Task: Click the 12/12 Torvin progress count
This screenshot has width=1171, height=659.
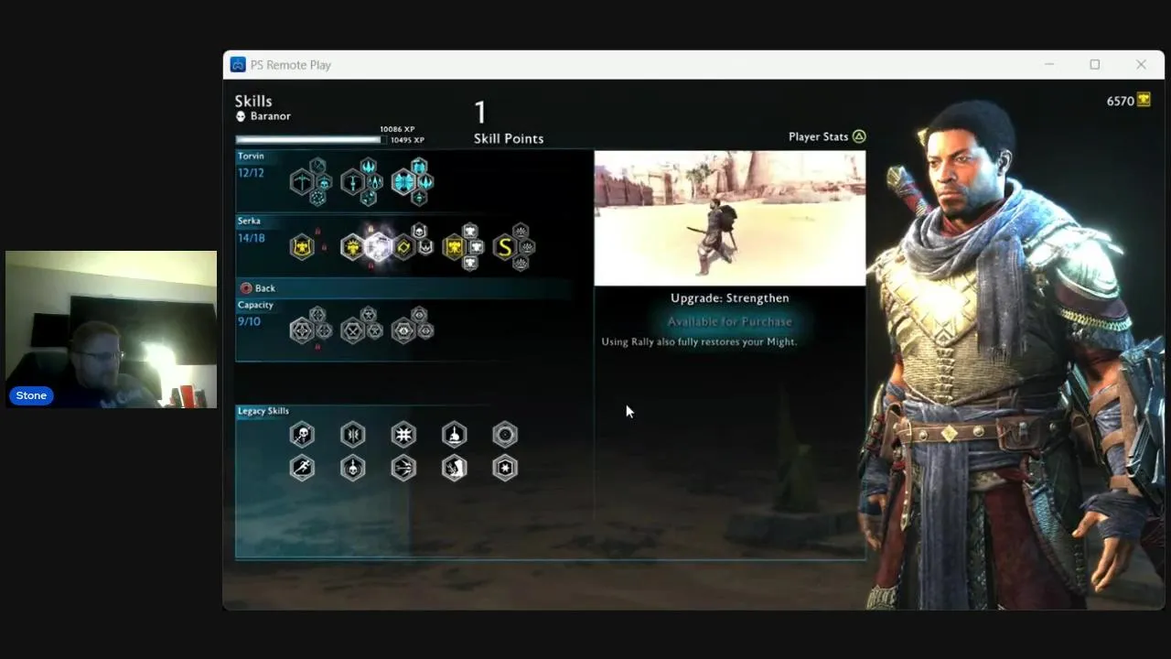Action: point(251,173)
